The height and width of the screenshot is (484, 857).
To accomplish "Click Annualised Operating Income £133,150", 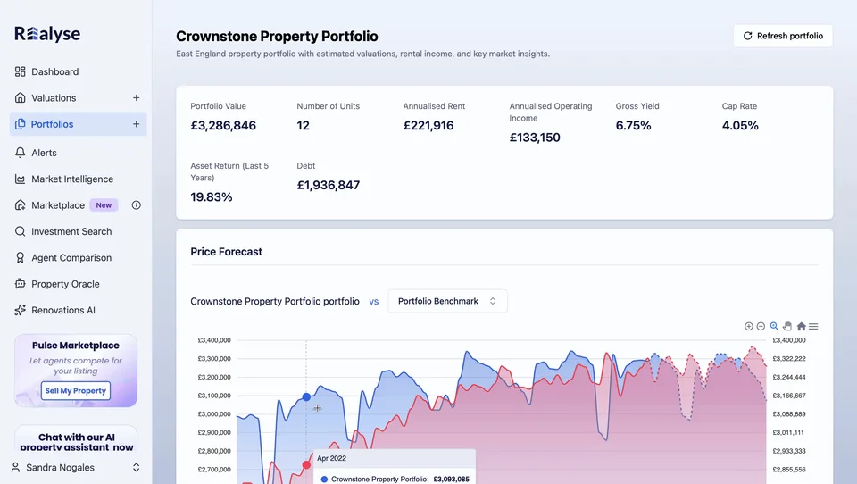I will pyautogui.click(x=535, y=138).
